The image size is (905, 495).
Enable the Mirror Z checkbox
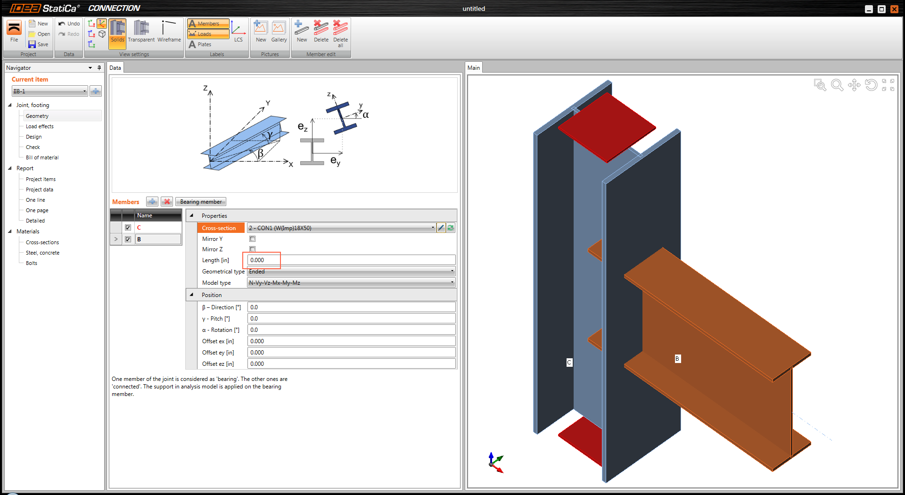253,249
